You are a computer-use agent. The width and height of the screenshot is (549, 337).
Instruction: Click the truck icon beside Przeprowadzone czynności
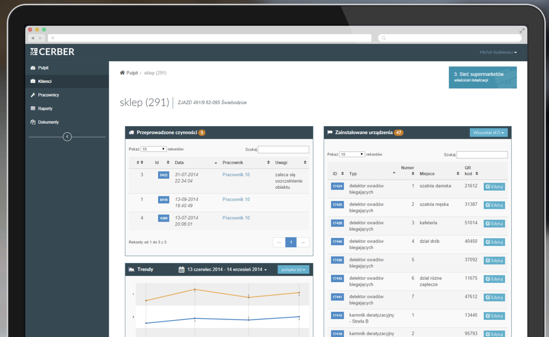(x=131, y=133)
